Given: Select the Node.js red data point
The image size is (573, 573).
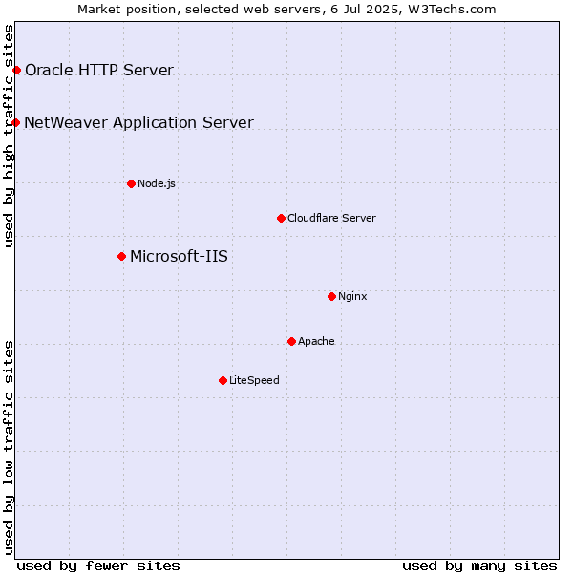Looking at the screenshot, I should [x=131, y=183].
